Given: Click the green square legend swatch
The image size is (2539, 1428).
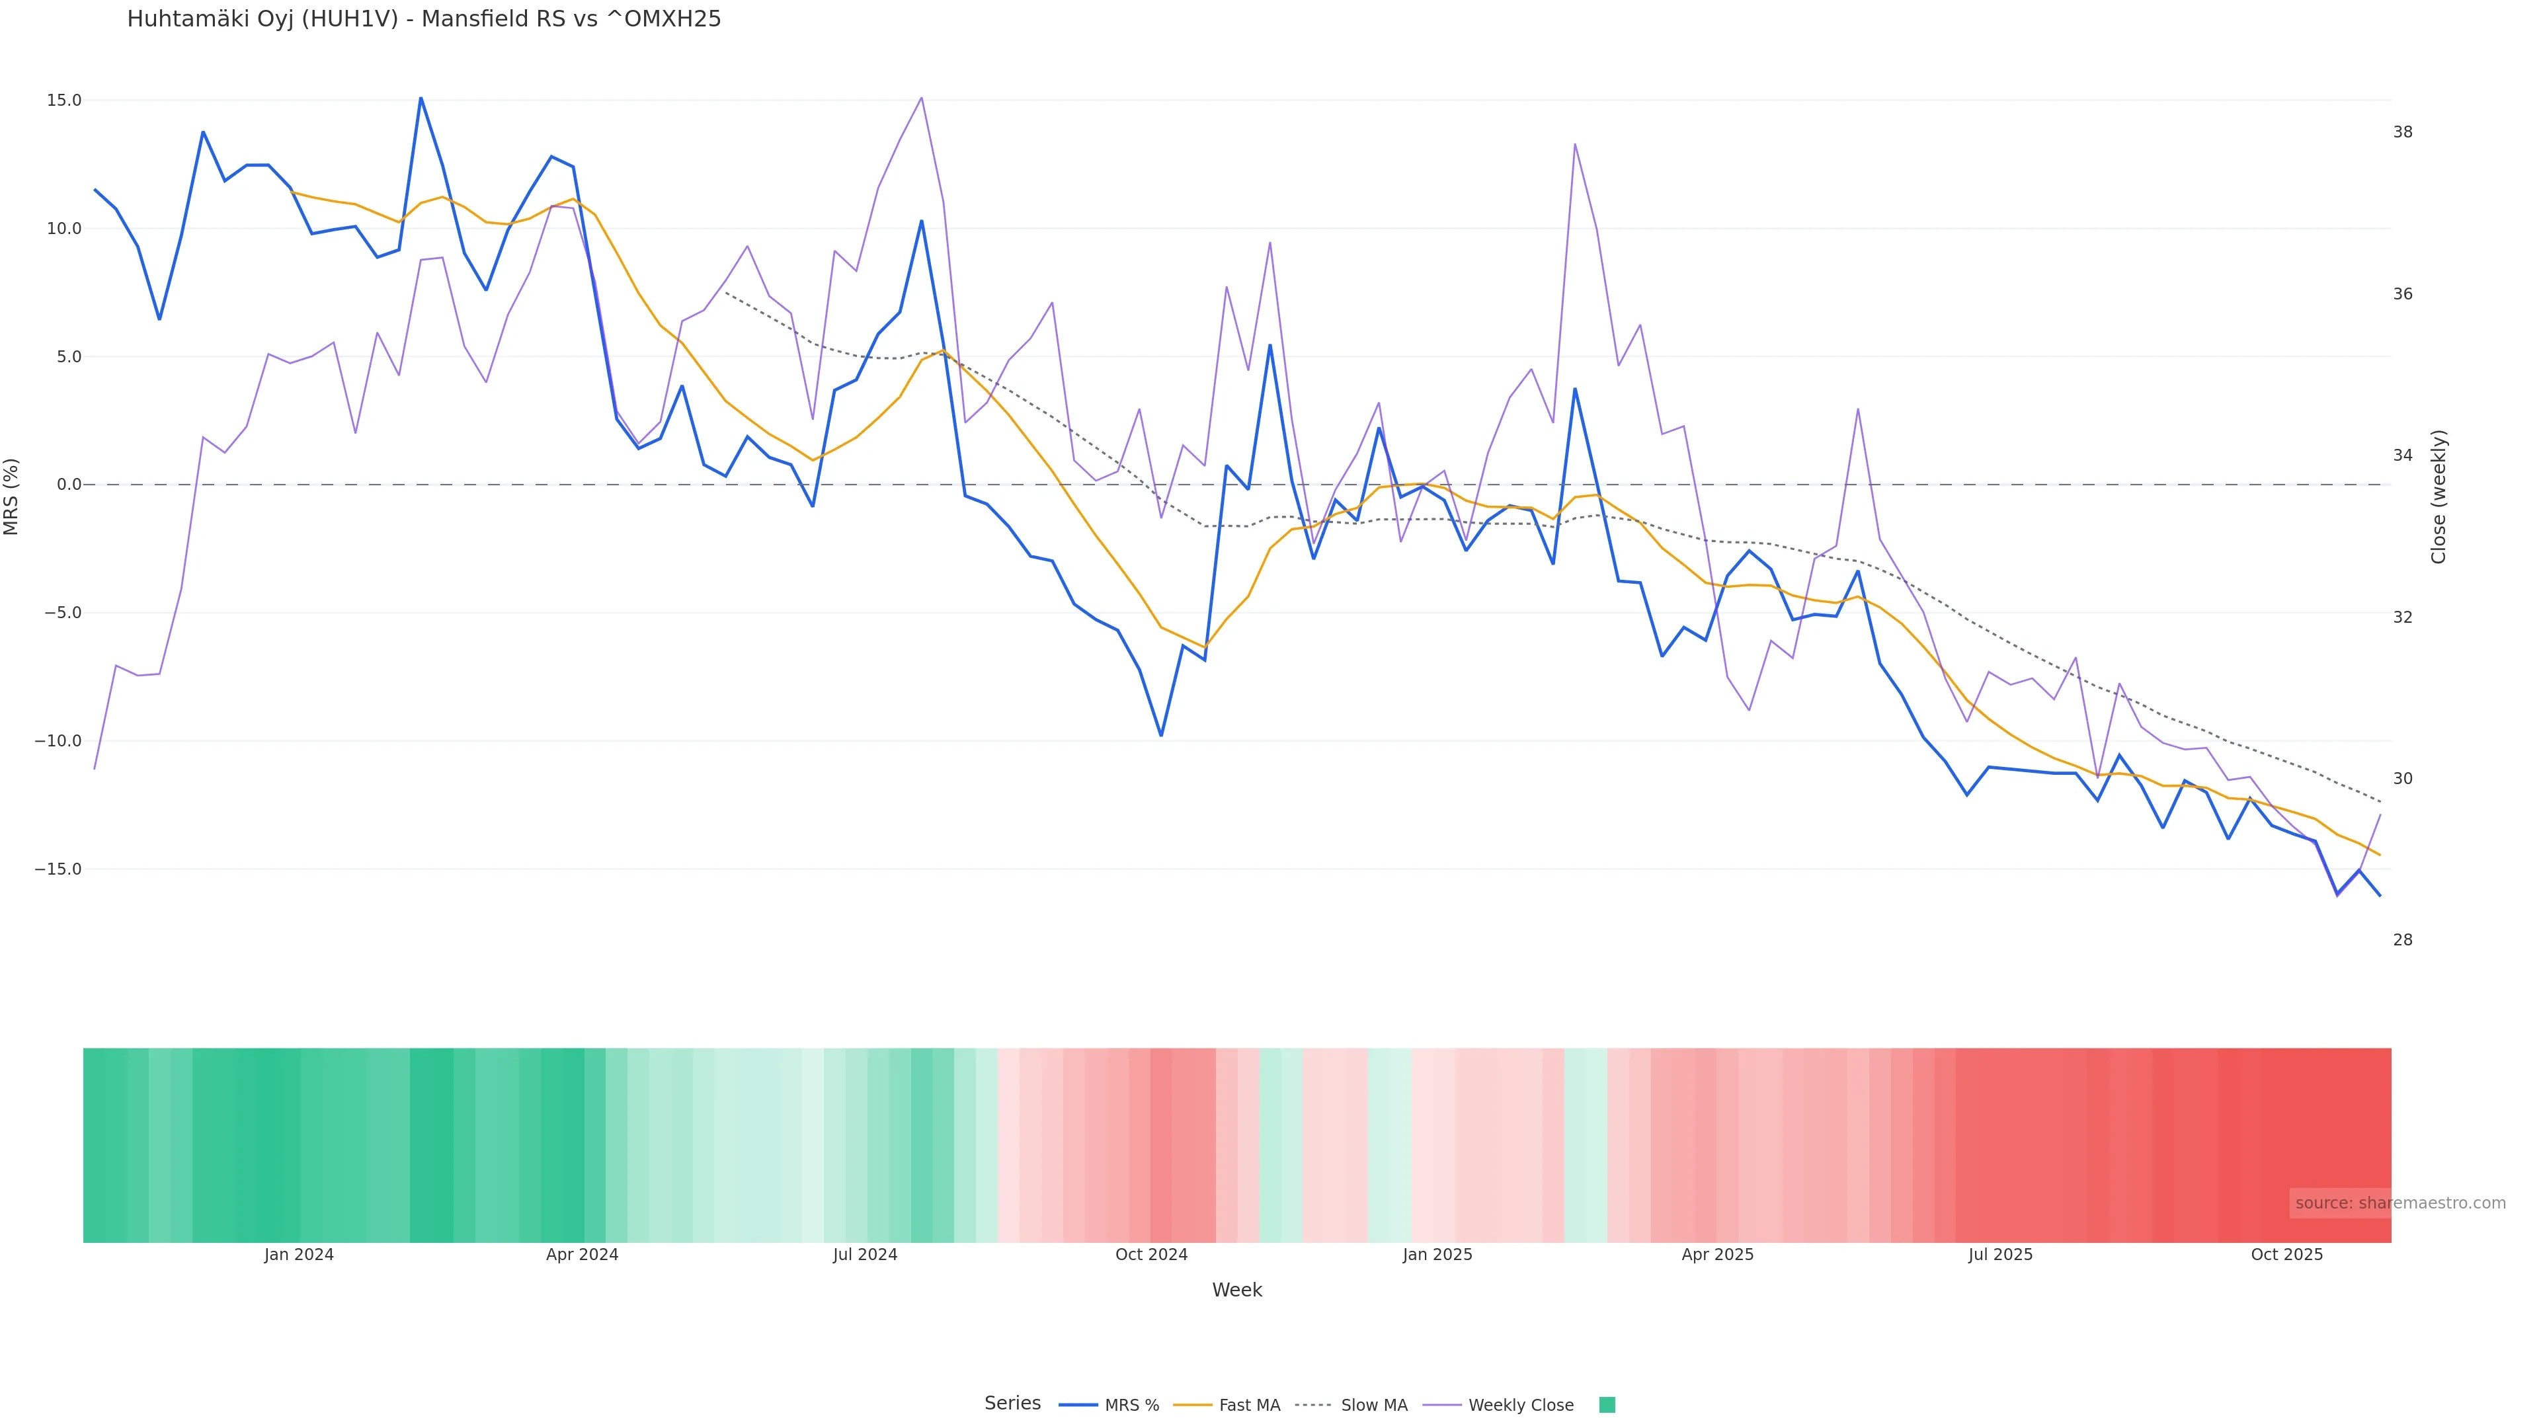Looking at the screenshot, I should [x=1607, y=1406].
